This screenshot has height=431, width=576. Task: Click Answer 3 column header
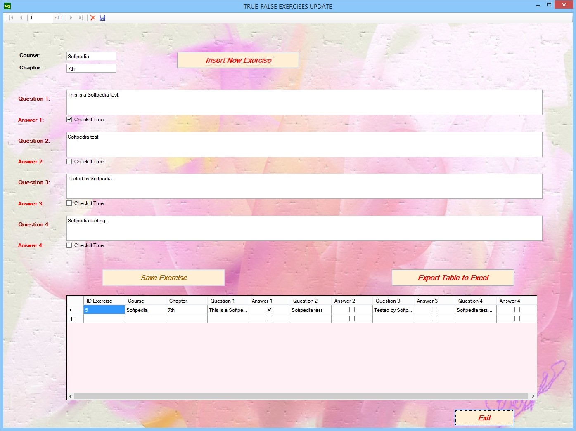tap(434, 301)
